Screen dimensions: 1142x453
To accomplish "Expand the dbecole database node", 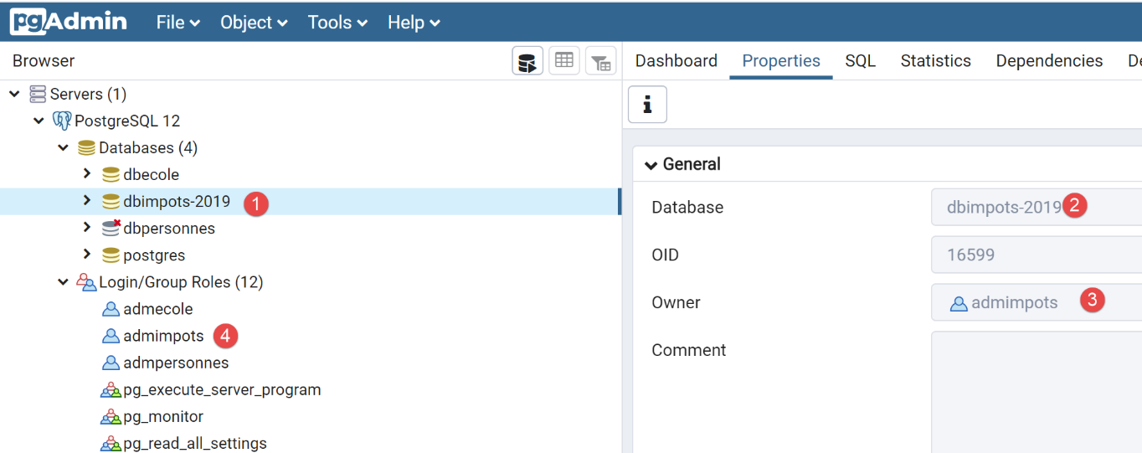I will [x=86, y=174].
